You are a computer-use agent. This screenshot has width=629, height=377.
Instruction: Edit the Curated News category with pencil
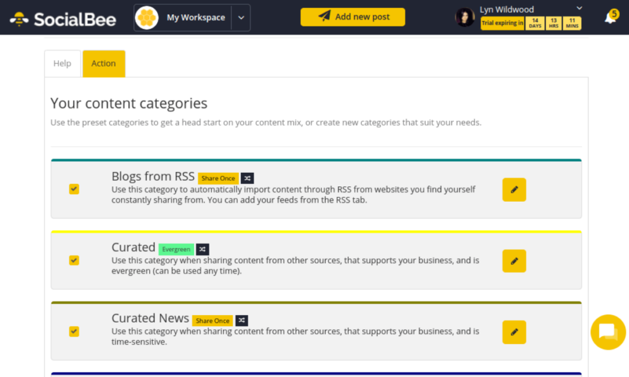pos(514,332)
